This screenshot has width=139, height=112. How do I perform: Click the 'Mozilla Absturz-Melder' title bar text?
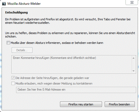point(24,4)
